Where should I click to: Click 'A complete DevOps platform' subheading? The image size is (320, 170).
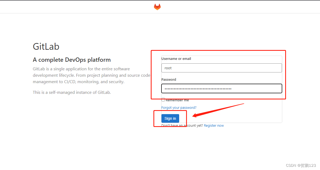click(x=72, y=60)
